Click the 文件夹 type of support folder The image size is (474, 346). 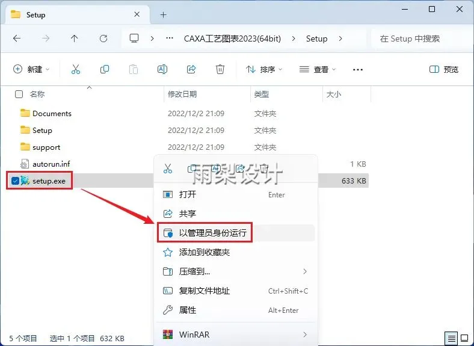(x=265, y=147)
